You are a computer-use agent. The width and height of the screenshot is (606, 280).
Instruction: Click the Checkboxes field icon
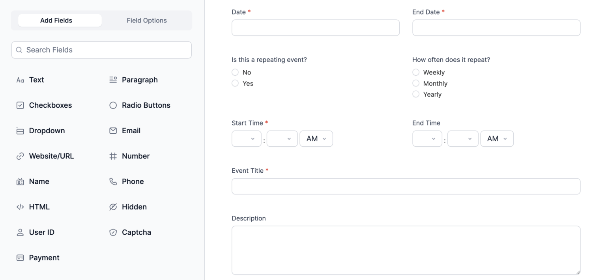click(x=20, y=105)
